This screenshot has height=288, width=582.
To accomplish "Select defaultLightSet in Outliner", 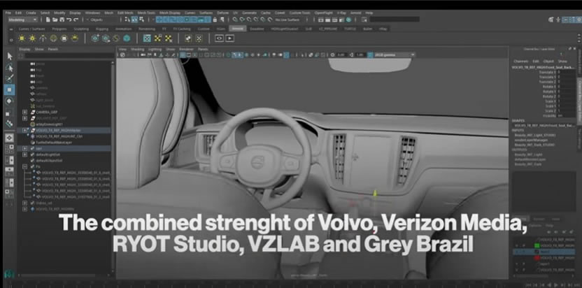I will click(48, 154).
